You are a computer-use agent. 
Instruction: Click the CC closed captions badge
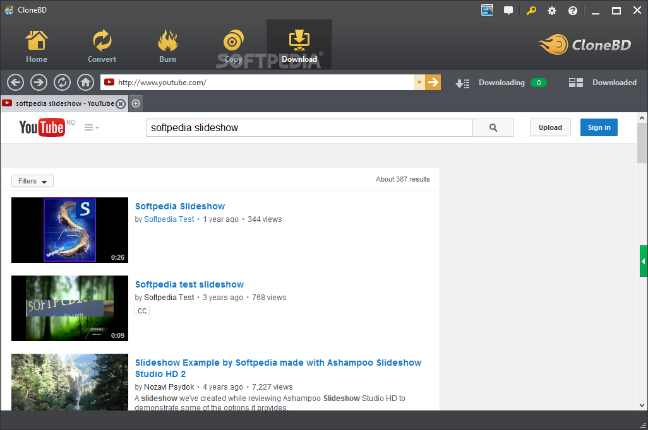141,311
